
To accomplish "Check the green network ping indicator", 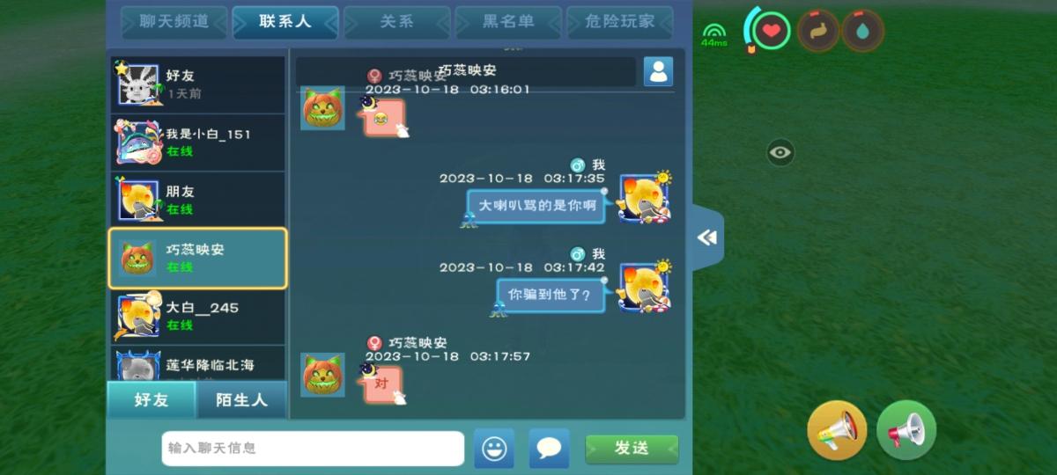I will [x=714, y=35].
